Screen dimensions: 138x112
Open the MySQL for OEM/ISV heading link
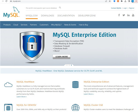pos(26,105)
